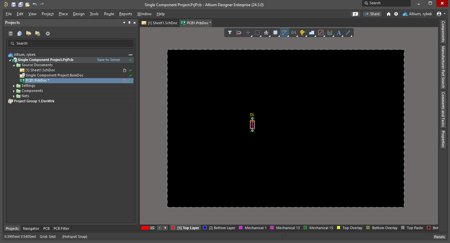The height and width of the screenshot is (243, 450).
Task: Select the Mechanical 13 layer tab
Action: [x=285, y=228]
